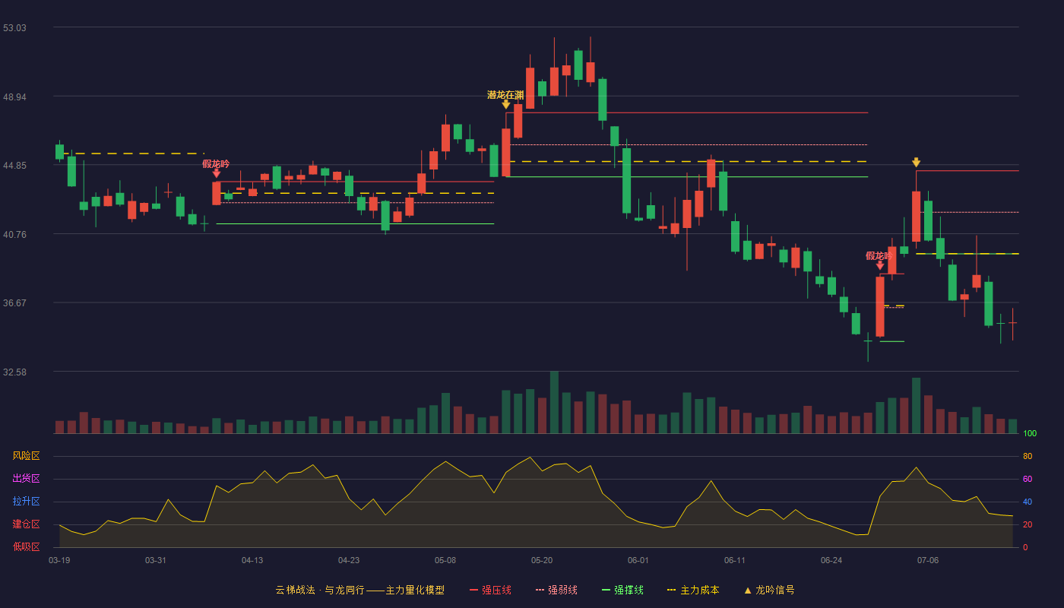Click the 44.85 price axis label
The image size is (1064, 608).
14,166
